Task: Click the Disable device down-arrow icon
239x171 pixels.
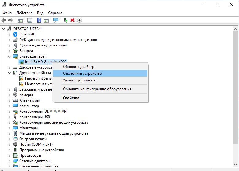Action: point(79,20)
